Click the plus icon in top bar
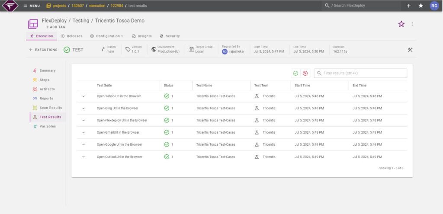The width and height of the screenshot is (443, 214). click(x=408, y=6)
